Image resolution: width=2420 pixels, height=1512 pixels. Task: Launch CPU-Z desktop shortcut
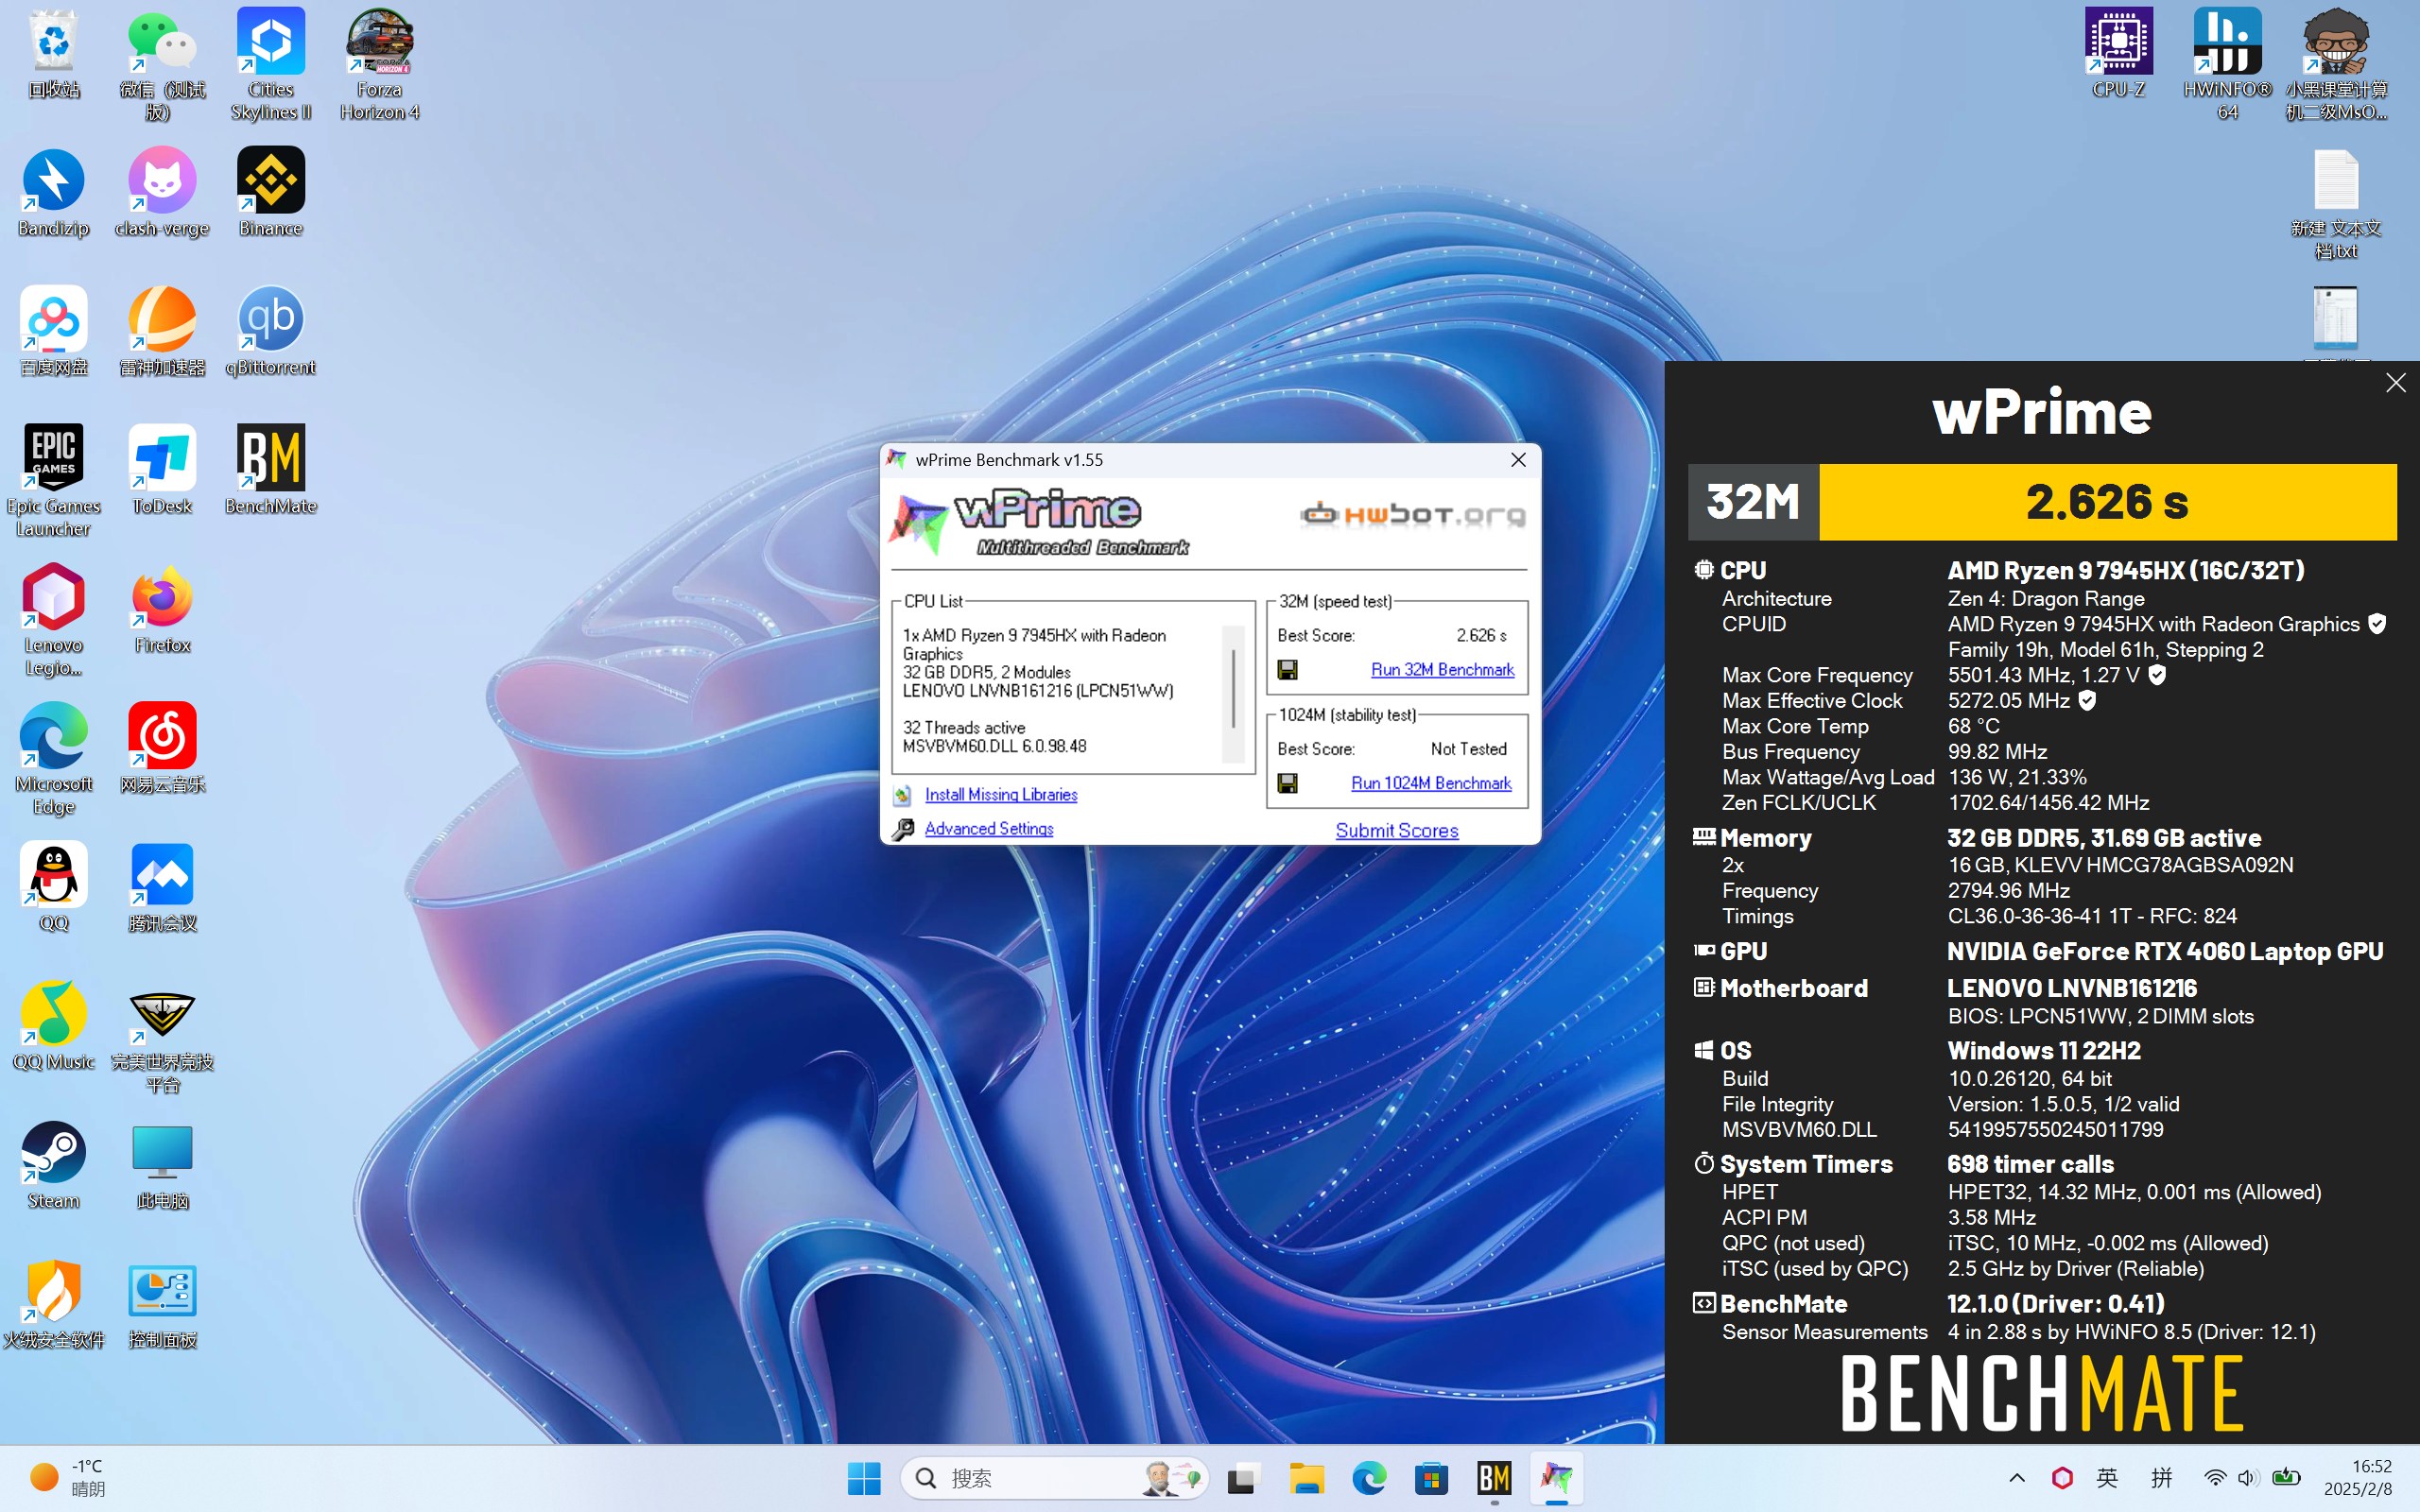(x=2118, y=54)
